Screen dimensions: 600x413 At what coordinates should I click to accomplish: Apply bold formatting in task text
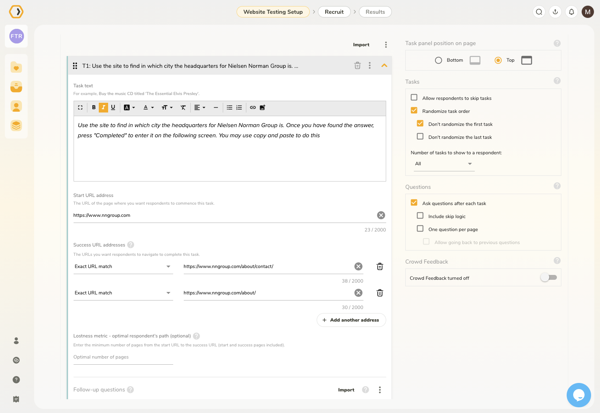[x=94, y=108]
